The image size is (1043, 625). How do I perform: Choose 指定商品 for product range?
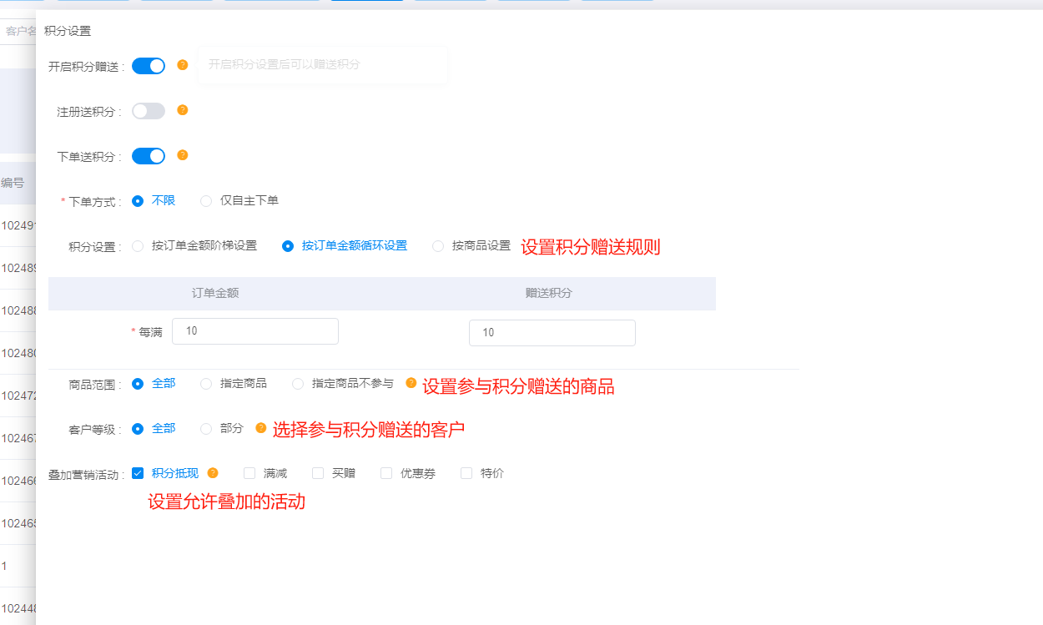(x=206, y=384)
